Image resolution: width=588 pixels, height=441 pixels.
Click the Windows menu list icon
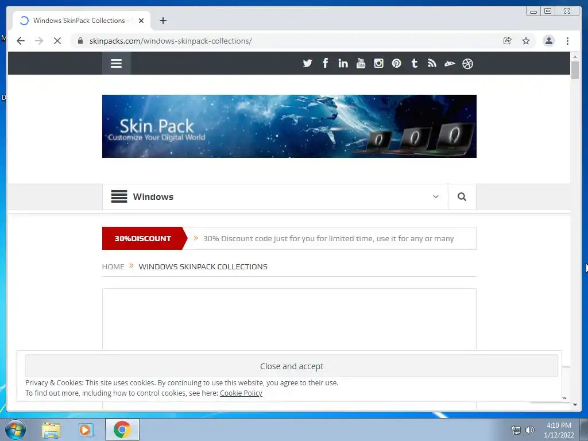(x=119, y=196)
